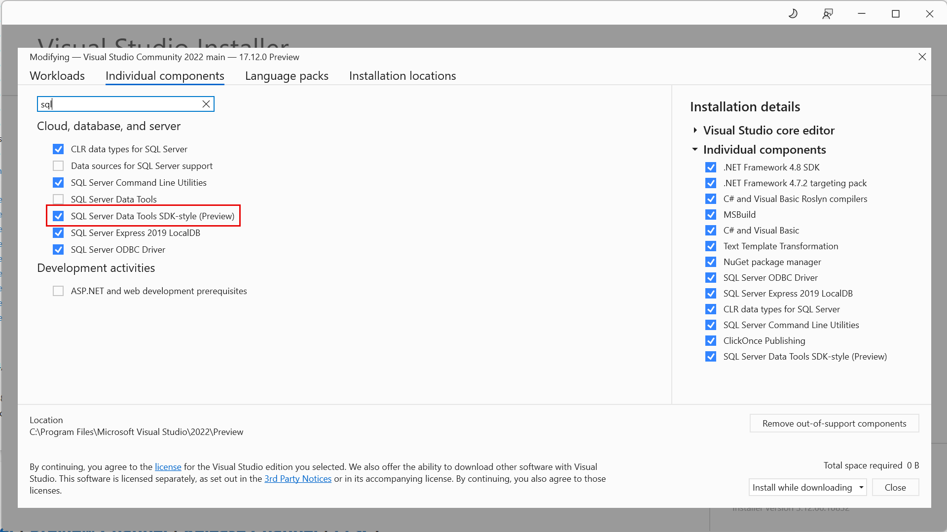Uncheck C# and Visual Basic in installation details
The width and height of the screenshot is (947, 532).
coord(711,231)
